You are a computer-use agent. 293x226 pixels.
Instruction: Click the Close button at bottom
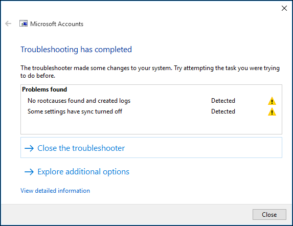tap(269, 214)
